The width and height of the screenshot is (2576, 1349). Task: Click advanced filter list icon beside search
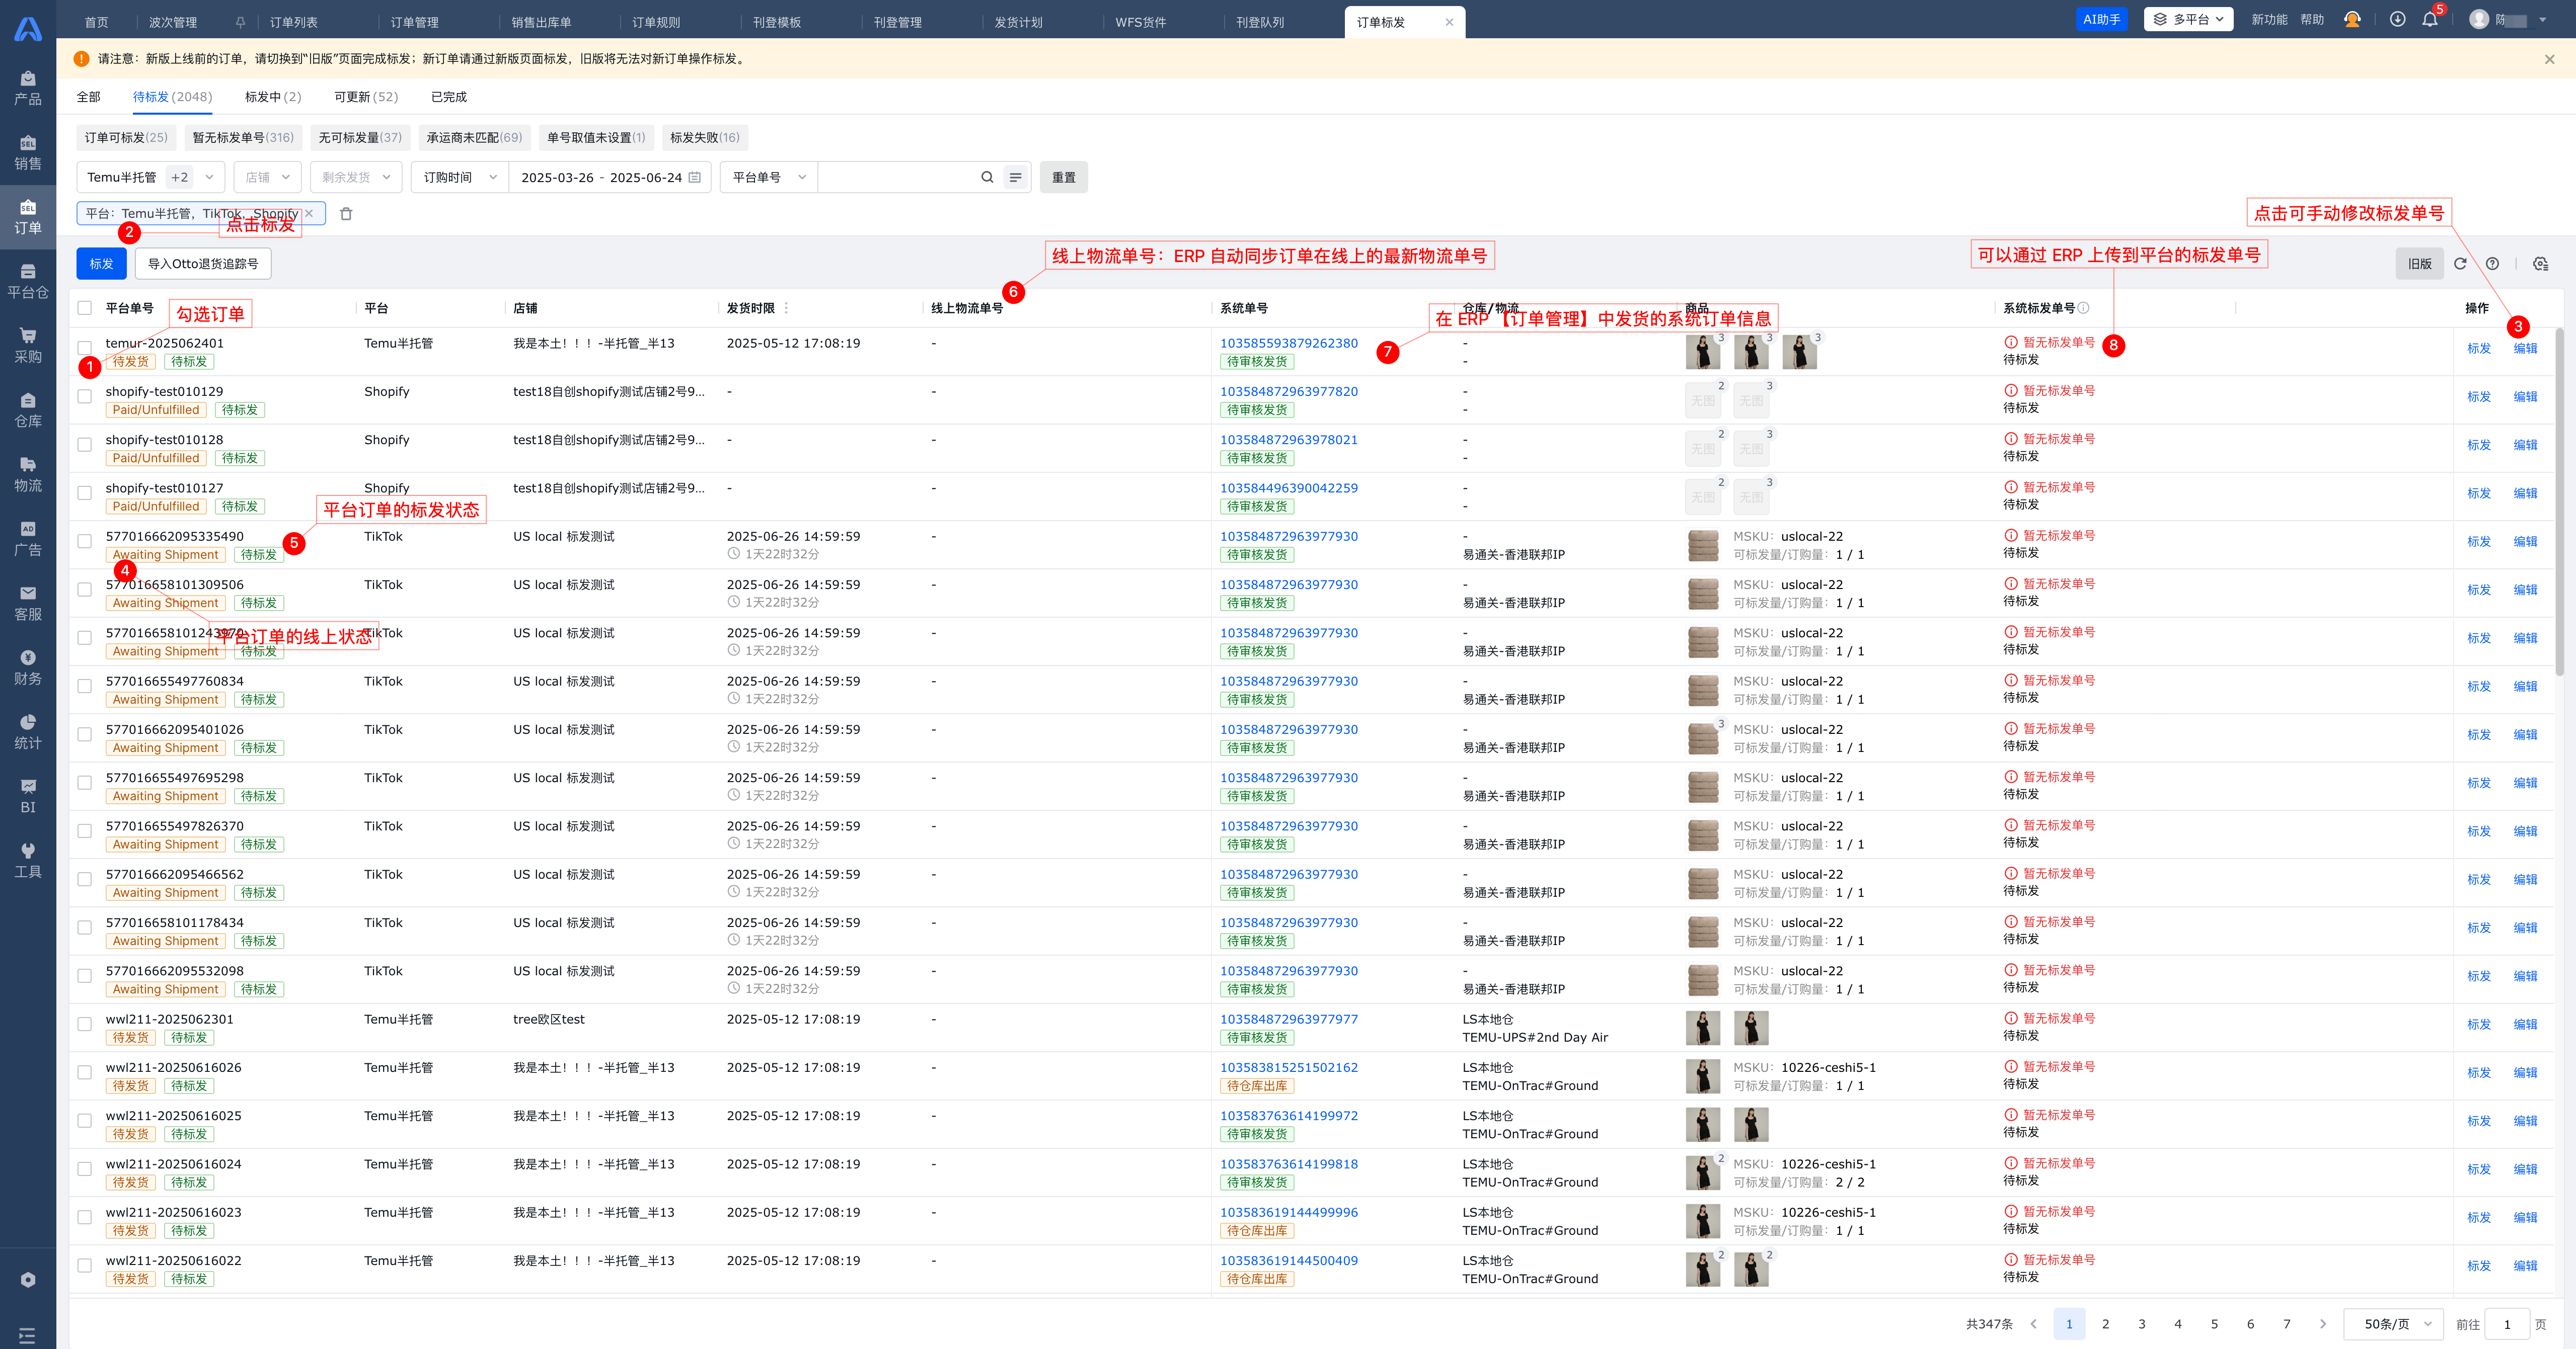[1016, 178]
